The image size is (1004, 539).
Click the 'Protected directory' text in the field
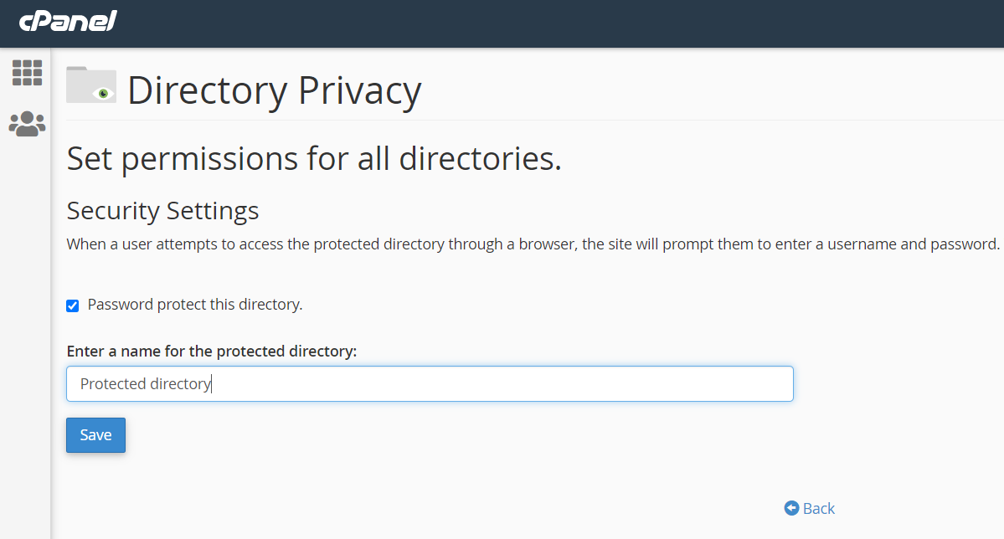click(x=145, y=384)
